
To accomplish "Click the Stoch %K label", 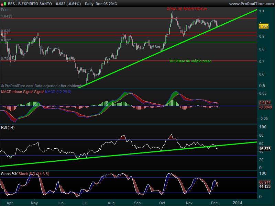I will point(9,174).
